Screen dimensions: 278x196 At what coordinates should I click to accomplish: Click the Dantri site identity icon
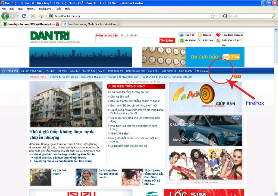coord(51,16)
